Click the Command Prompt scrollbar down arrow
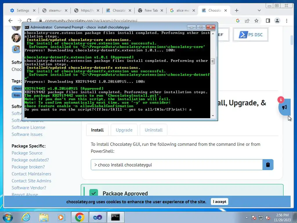The image size is (297, 223). pyautogui.click(x=213, y=116)
